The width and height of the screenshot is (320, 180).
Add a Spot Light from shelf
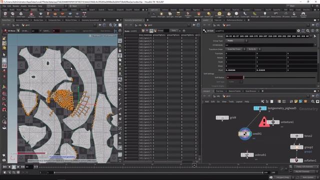tap(170, 14)
